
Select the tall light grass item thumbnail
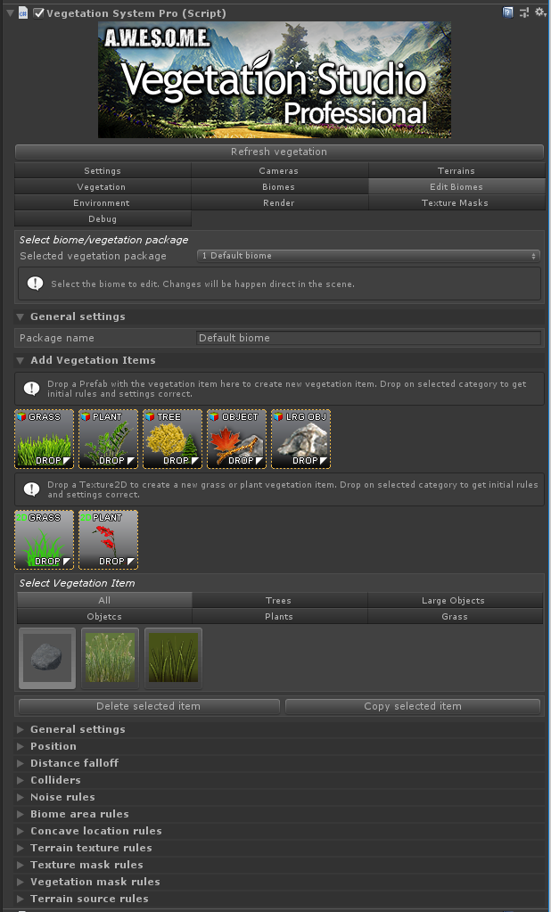[x=110, y=658]
